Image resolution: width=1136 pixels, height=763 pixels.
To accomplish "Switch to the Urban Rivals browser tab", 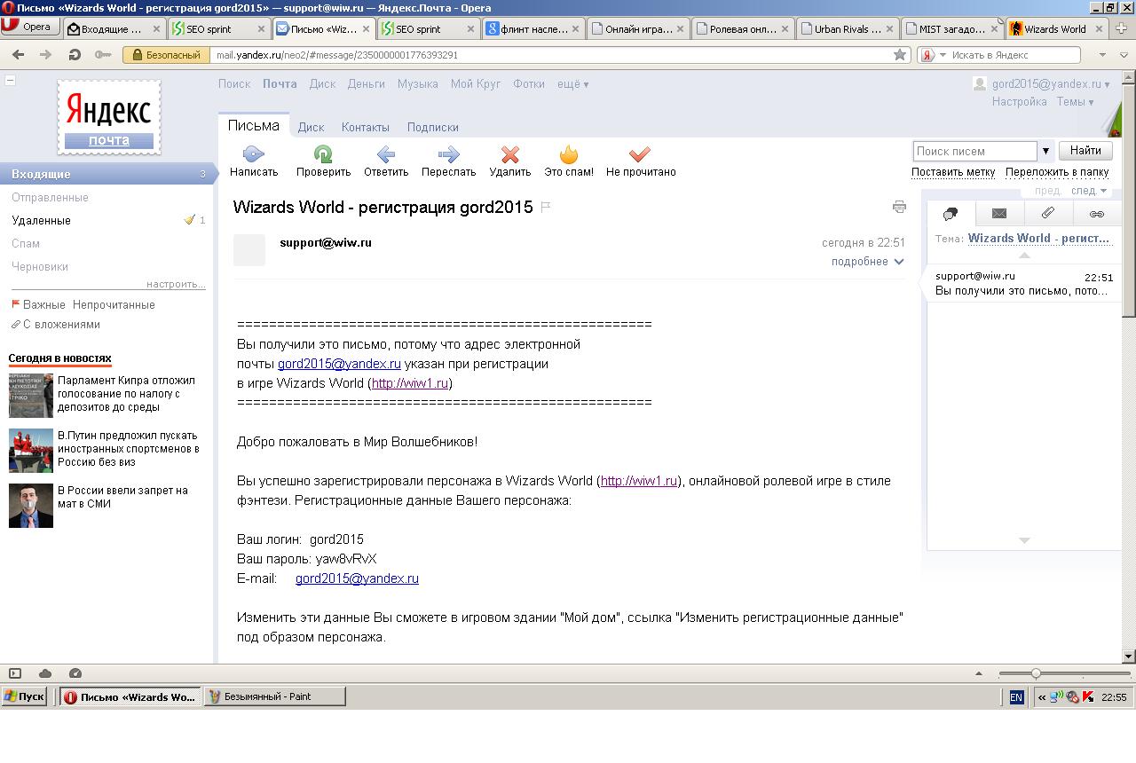I will [x=848, y=28].
